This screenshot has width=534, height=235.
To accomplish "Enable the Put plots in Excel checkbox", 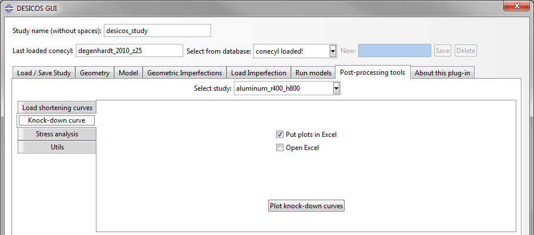I will coord(280,135).
